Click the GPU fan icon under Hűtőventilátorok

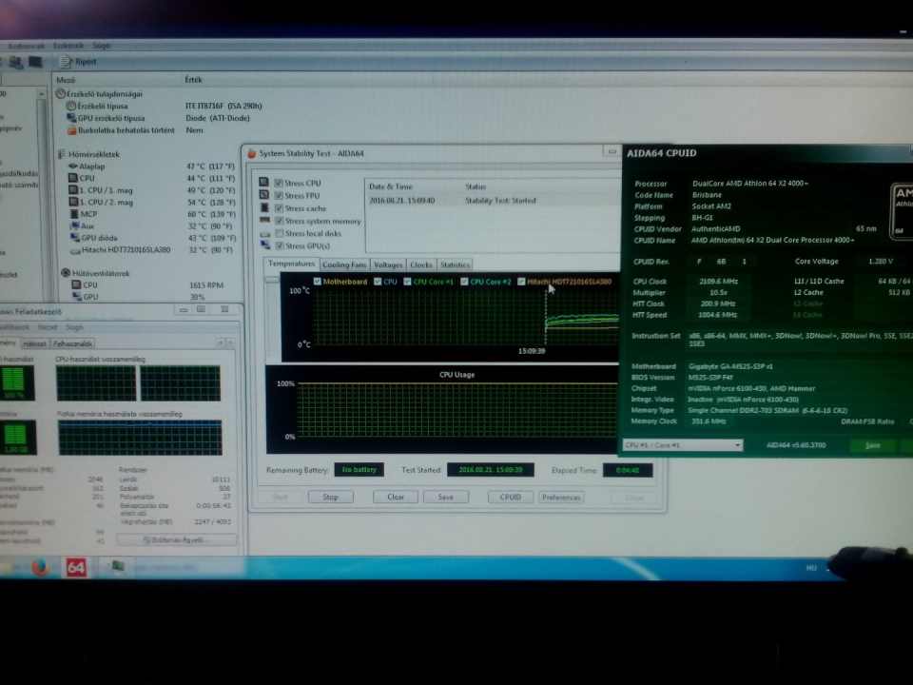click(77, 297)
